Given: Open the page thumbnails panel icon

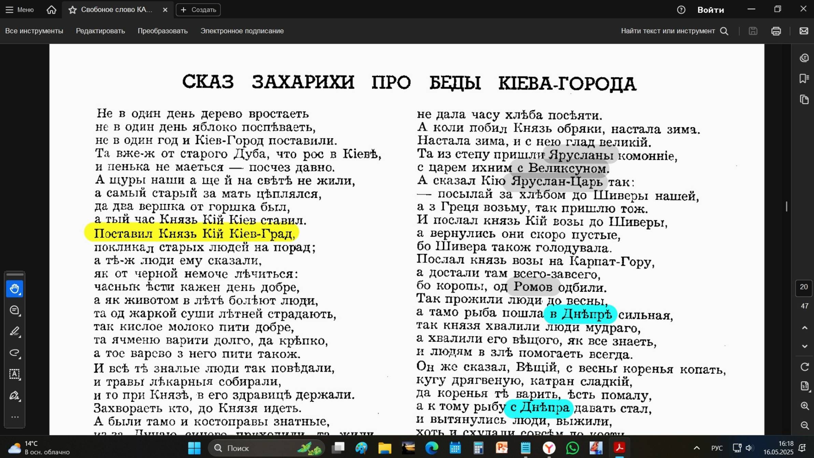Looking at the screenshot, I should (804, 100).
